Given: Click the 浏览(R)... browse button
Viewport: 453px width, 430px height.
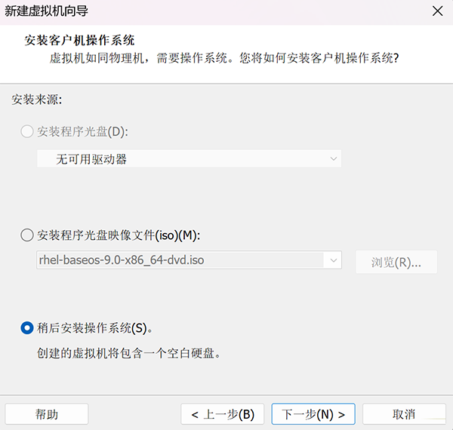Looking at the screenshot, I should pos(396,262).
